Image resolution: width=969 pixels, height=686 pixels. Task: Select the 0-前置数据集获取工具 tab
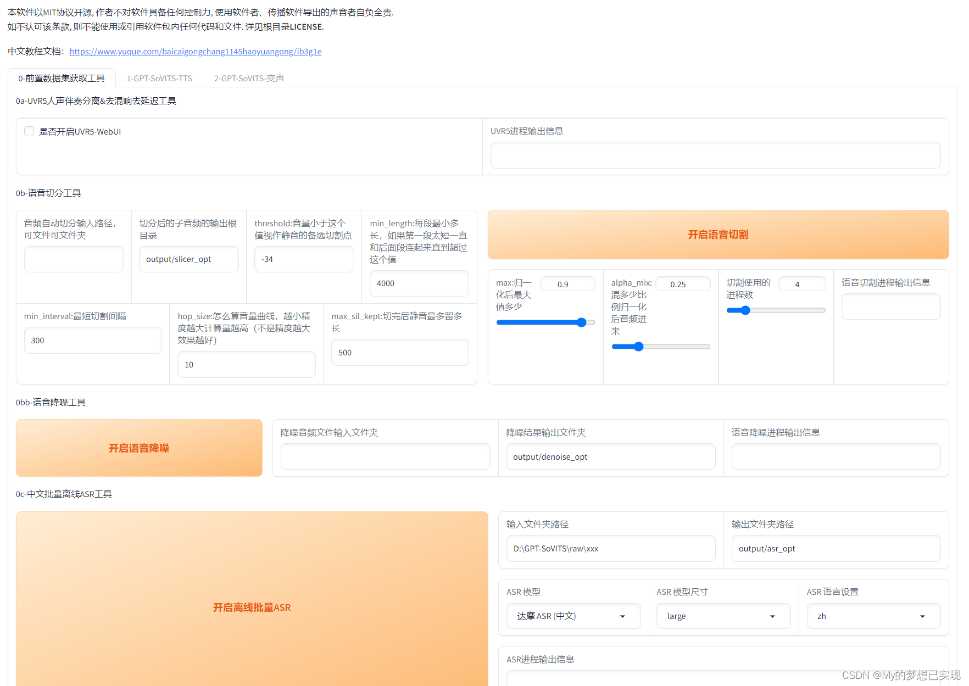point(62,78)
